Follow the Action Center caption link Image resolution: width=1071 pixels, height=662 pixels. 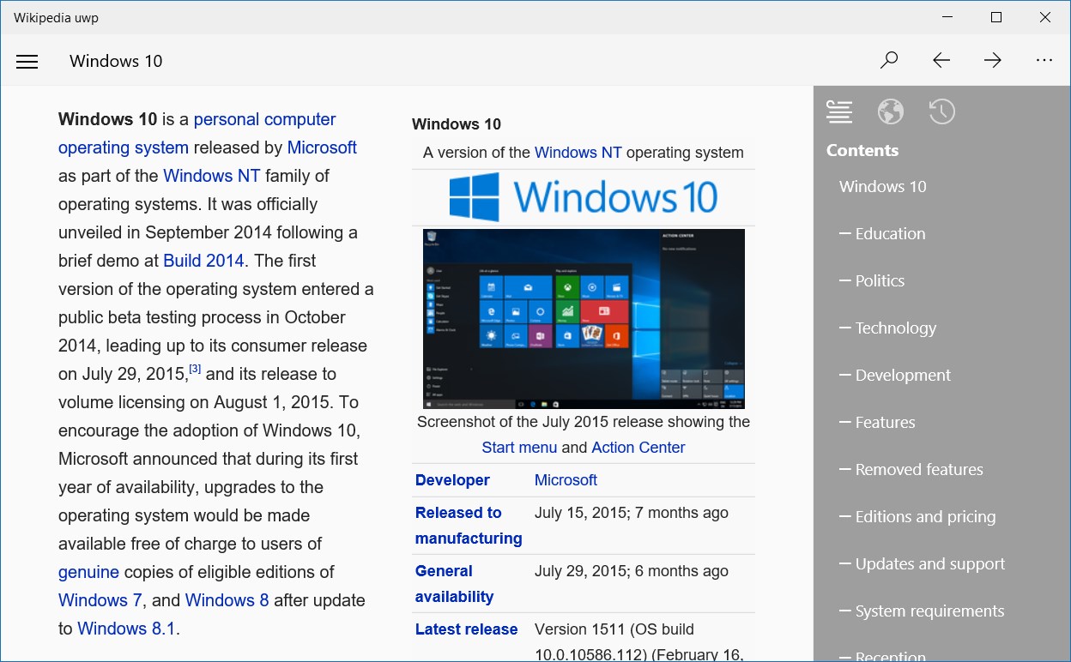[x=638, y=448]
